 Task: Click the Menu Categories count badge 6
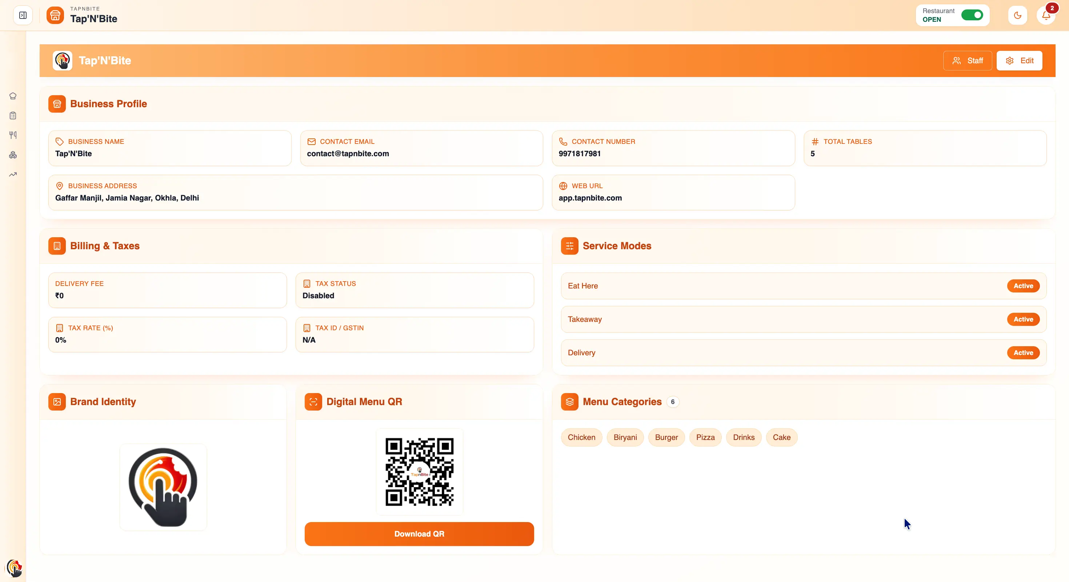pos(673,402)
